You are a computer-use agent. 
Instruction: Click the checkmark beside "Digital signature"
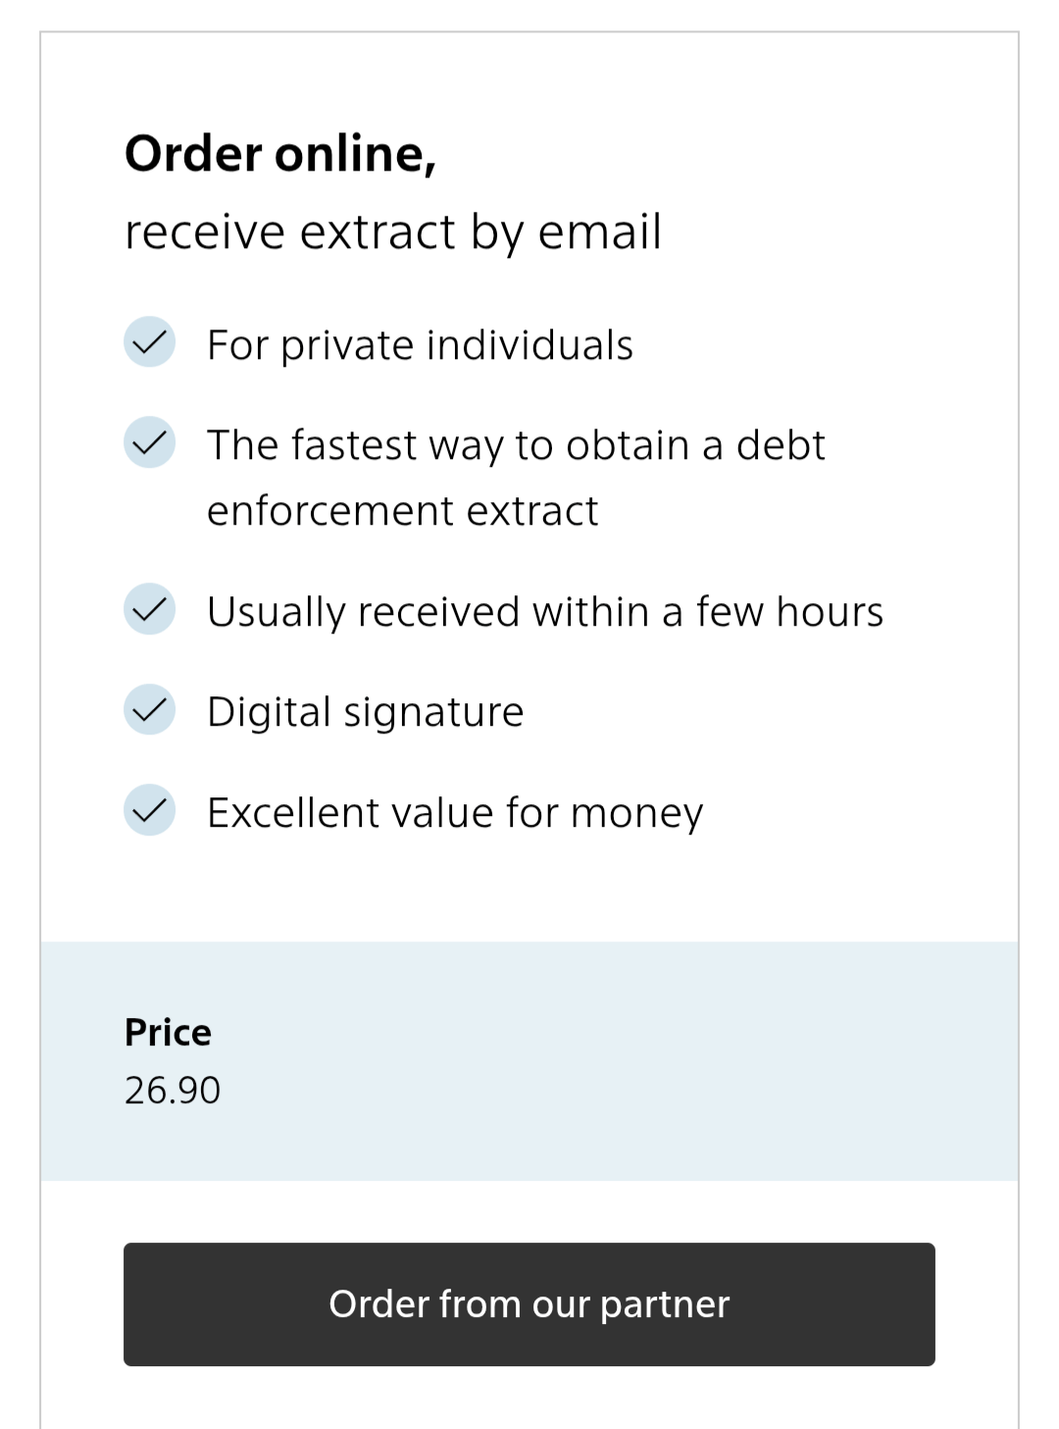point(149,709)
